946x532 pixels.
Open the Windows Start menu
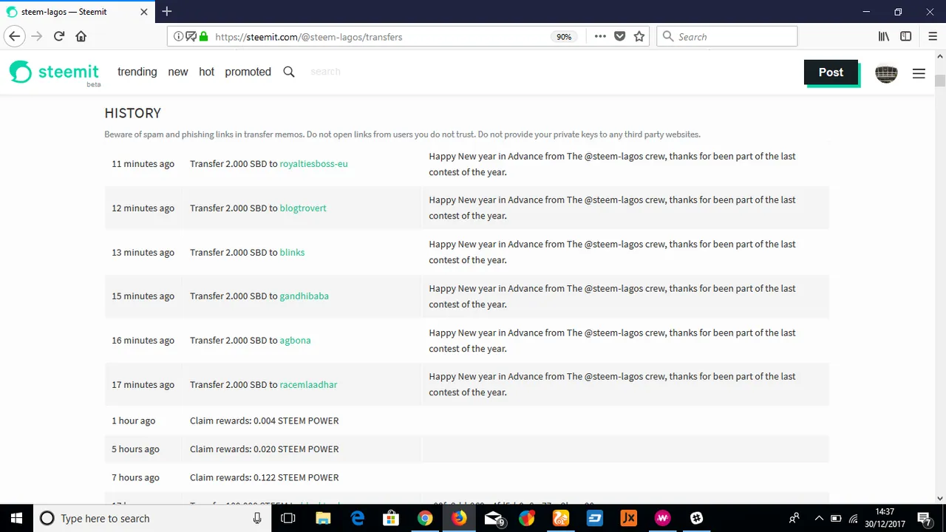tap(16, 518)
